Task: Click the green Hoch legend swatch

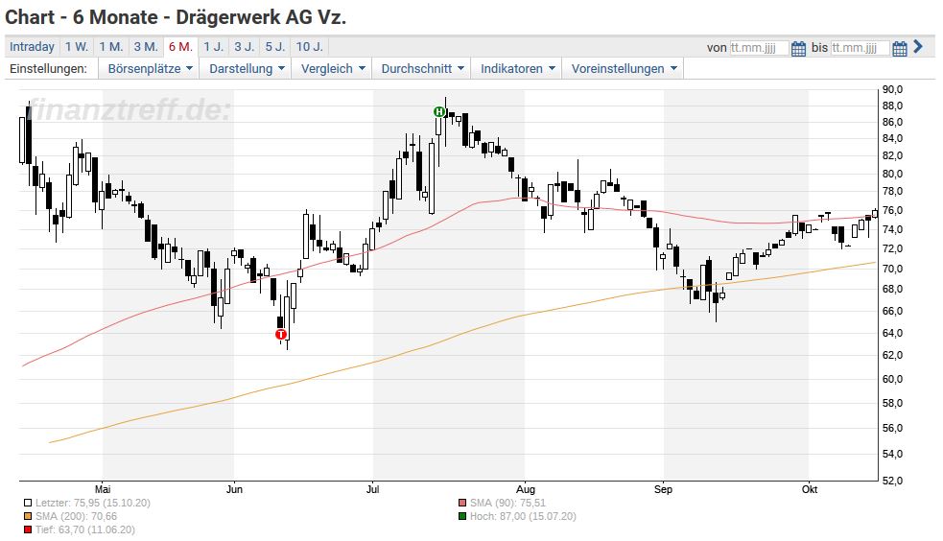Action: tap(461, 517)
